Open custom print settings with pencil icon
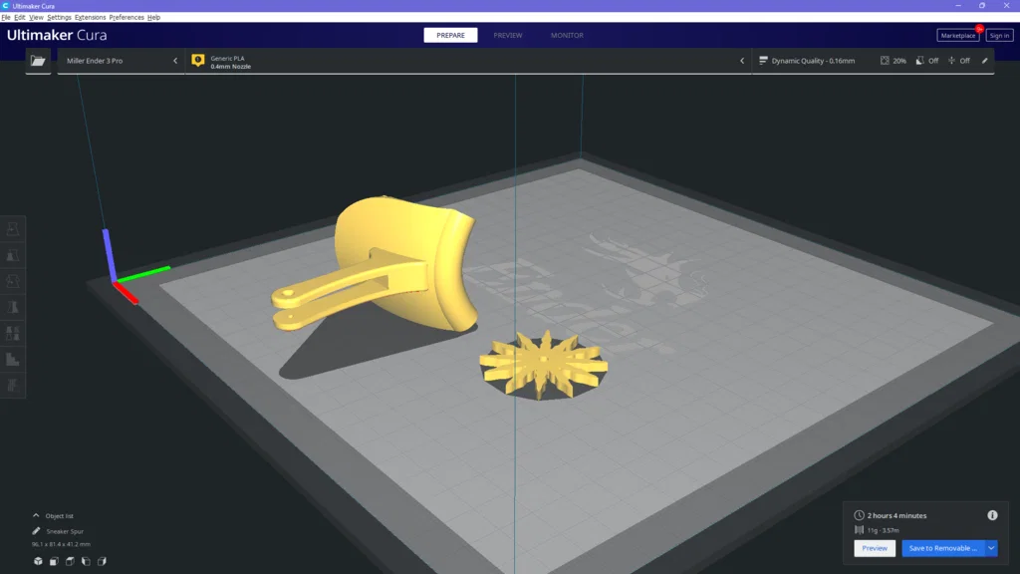This screenshot has height=574, width=1020. point(985,61)
